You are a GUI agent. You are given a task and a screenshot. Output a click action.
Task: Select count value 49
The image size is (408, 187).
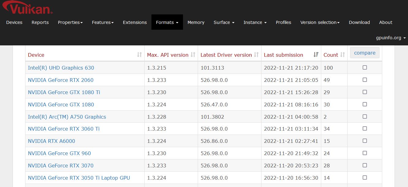(327, 80)
